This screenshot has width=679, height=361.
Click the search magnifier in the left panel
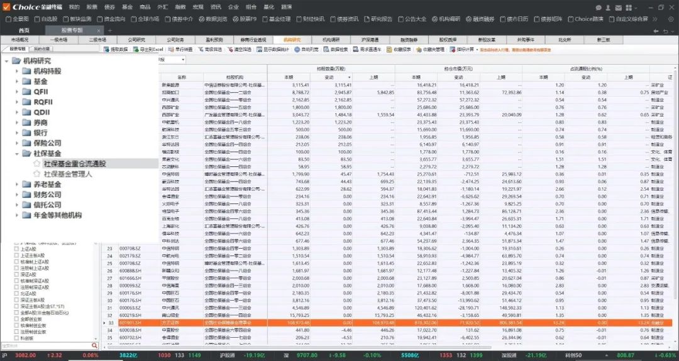click(95, 345)
